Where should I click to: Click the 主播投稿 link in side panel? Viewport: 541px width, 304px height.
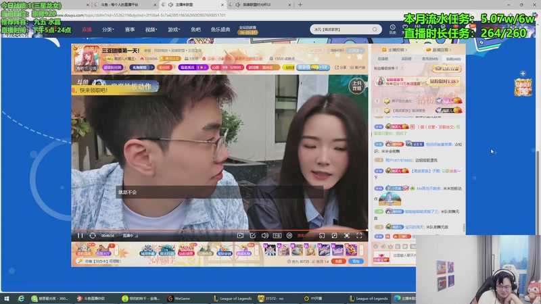394,50
